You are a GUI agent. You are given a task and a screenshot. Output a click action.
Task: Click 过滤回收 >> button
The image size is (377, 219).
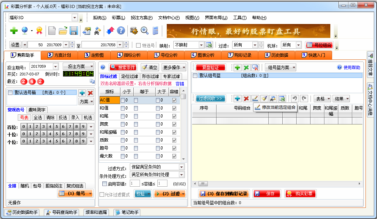coord(210,98)
